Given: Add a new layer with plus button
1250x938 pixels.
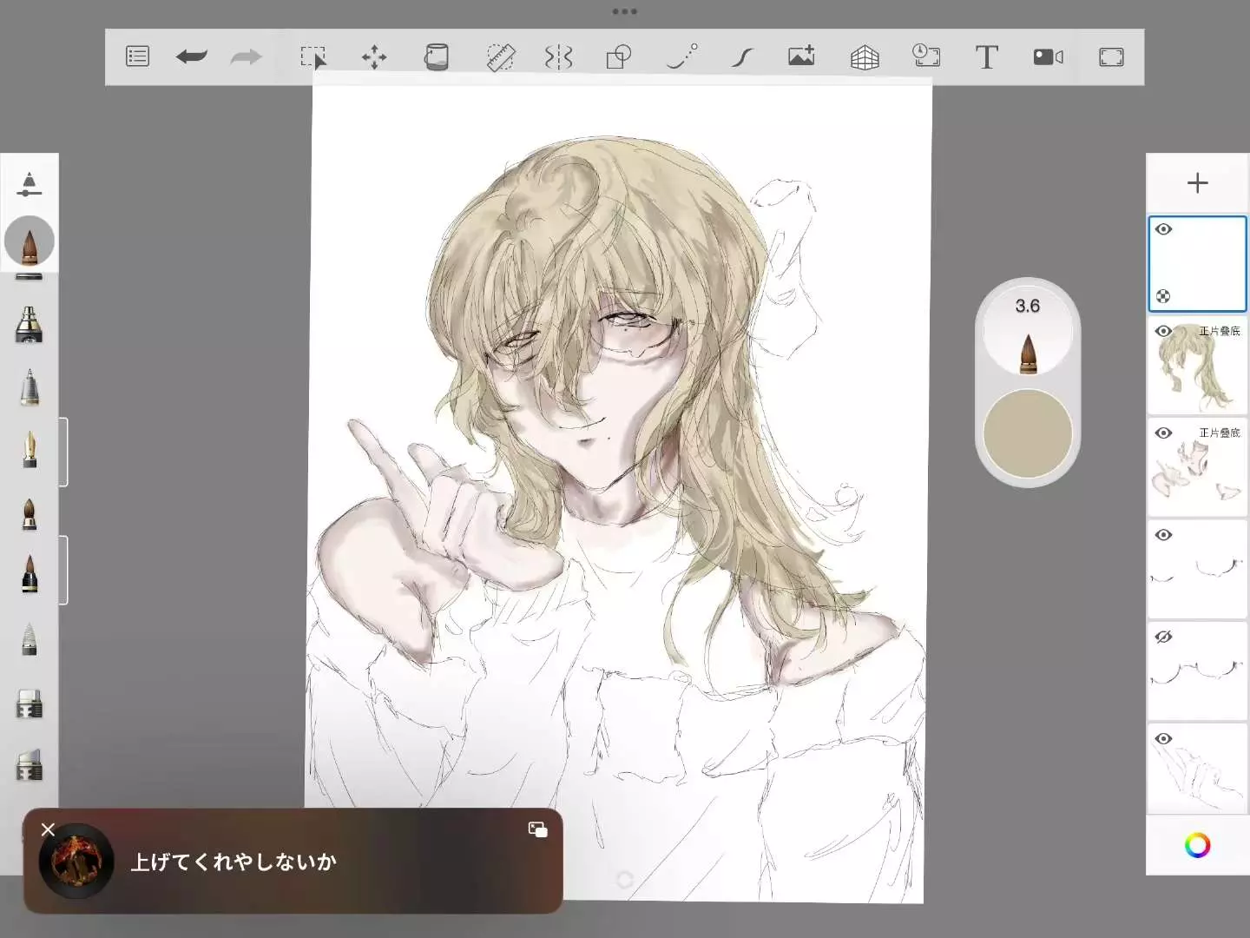Looking at the screenshot, I should [x=1197, y=182].
